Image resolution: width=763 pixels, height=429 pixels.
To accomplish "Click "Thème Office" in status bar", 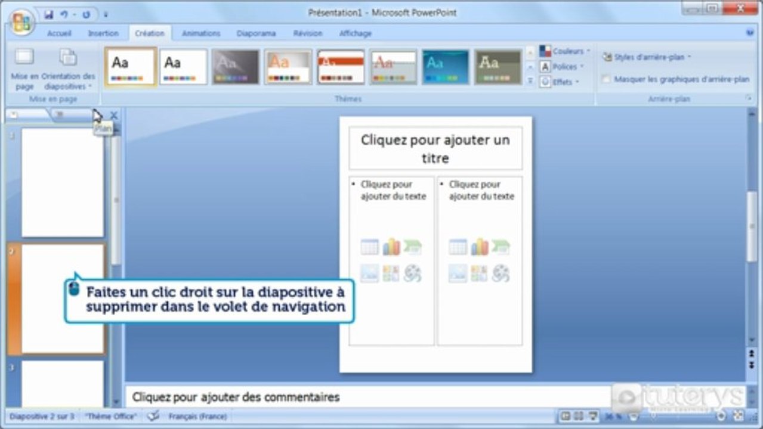I will (x=110, y=416).
